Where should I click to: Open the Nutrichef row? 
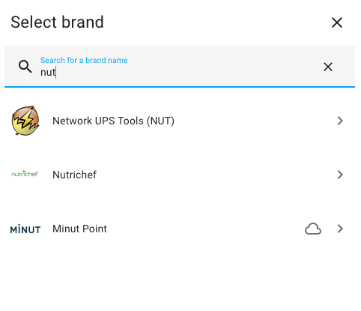180,175
